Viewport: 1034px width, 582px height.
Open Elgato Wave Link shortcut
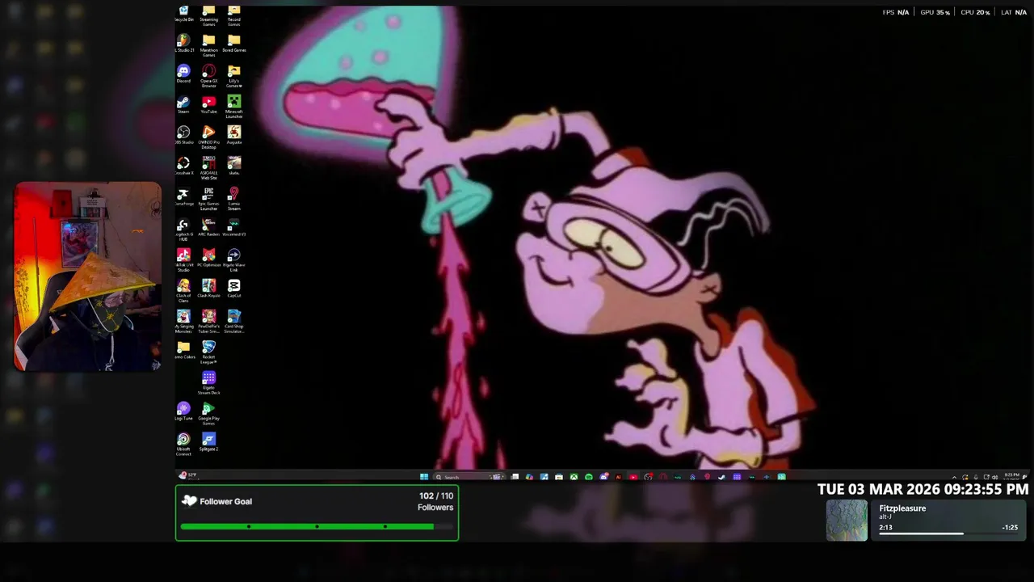234,260
